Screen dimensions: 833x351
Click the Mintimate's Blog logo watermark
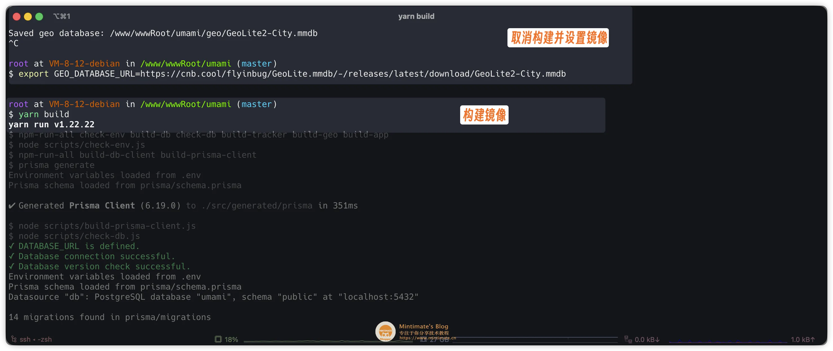(386, 331)
